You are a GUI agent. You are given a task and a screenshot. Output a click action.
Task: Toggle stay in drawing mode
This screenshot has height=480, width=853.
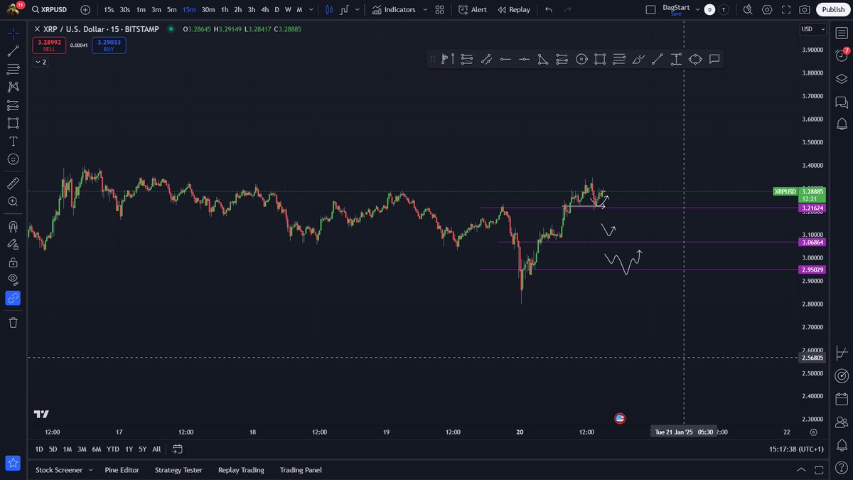click(x=13, y=244)
